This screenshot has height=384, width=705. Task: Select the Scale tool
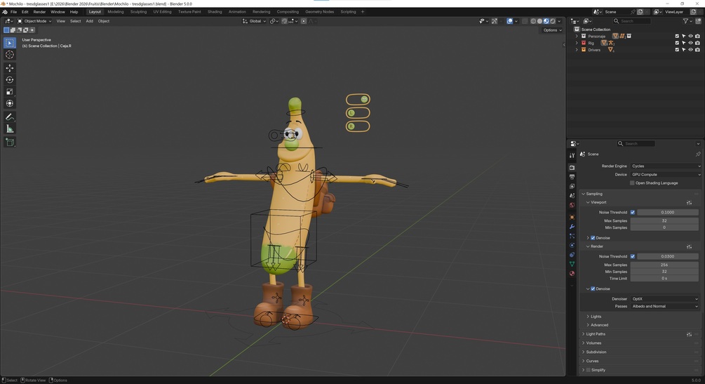[9, 91]
